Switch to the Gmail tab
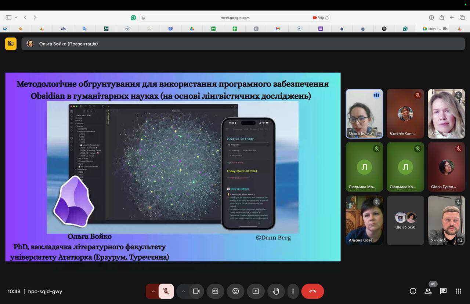Image resolution: width=470 pixels, height=304 pixels. tap(278, 29)
